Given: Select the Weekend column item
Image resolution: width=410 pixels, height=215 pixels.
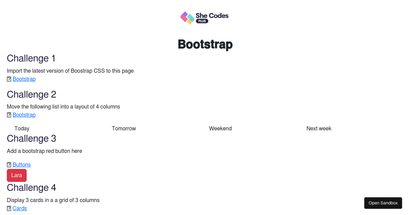Looking at the screenshot, I should click(220, 128).
